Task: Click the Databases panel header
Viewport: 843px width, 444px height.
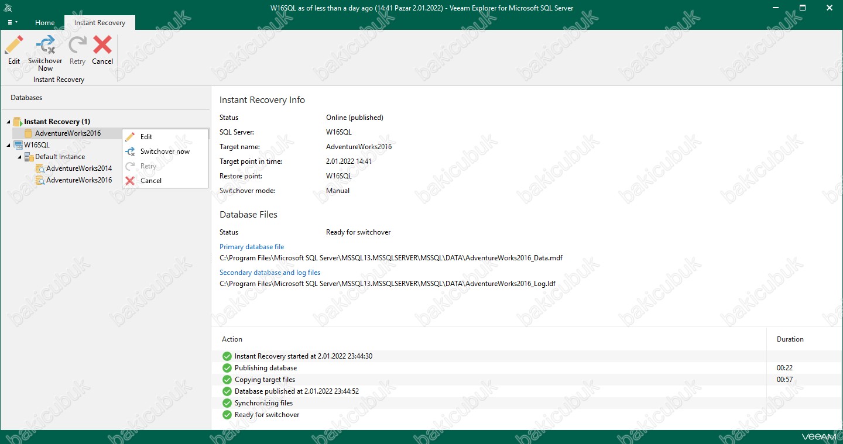Action: pos(26,98)
